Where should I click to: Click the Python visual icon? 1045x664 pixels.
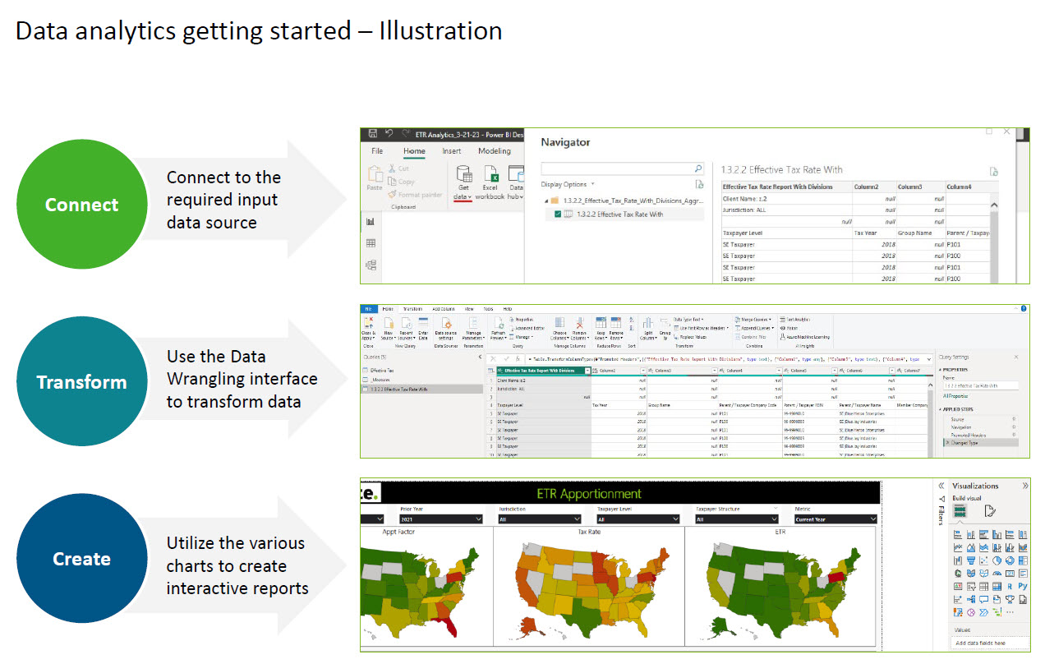[1023, 586]
